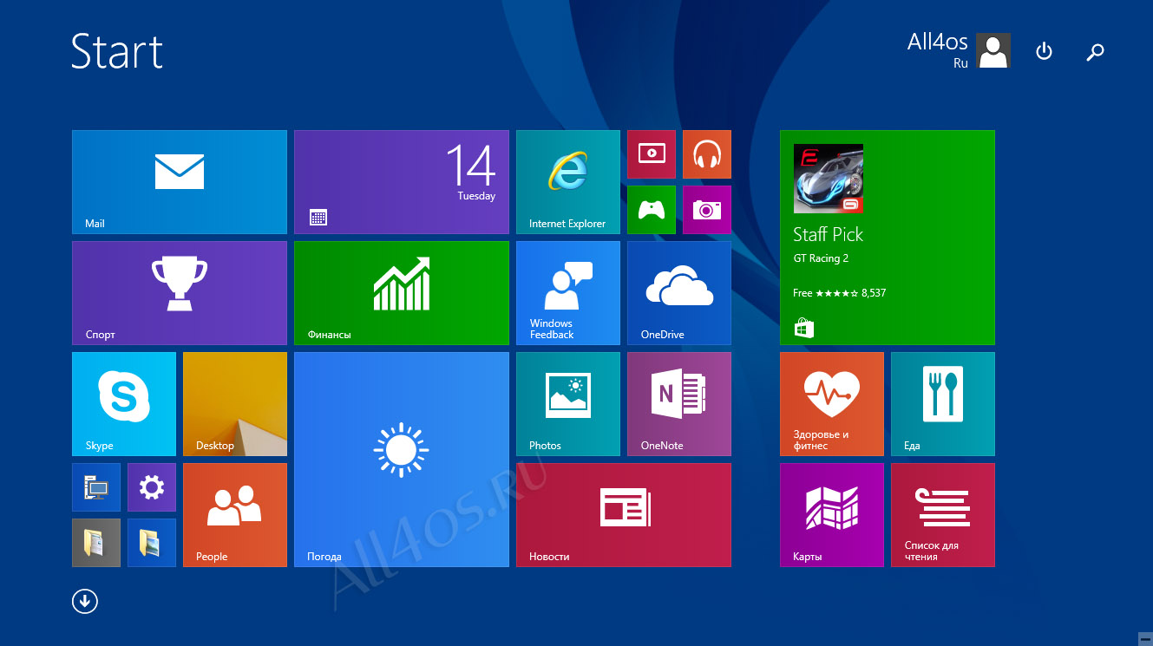The image size is (1153, 646).
Task: Open the Video tile
Action: 651,154
